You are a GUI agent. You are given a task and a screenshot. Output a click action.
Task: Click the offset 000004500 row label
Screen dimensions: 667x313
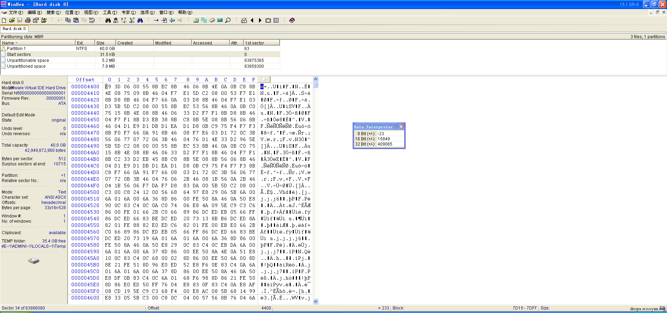tap(85, 192)
